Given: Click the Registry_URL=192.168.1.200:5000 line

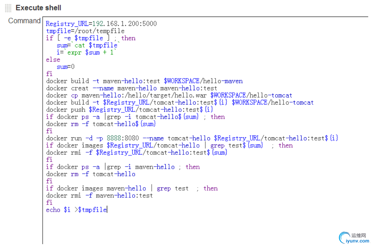Looking at the screenshot, I should 101,24.
